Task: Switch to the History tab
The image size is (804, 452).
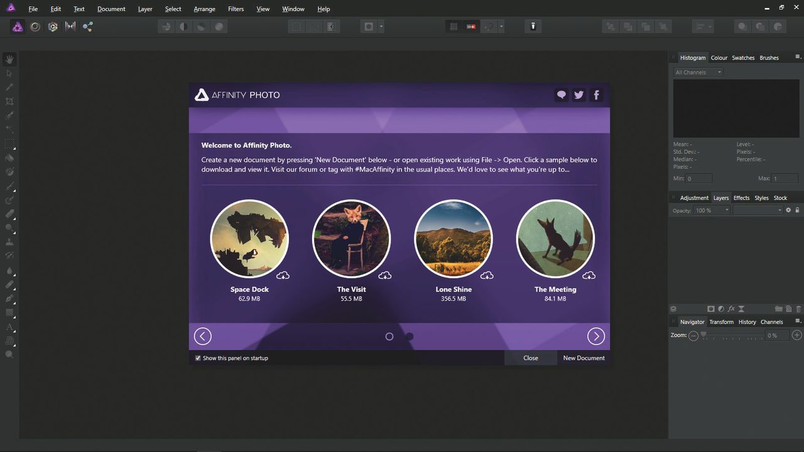Action: click(747, 322)
